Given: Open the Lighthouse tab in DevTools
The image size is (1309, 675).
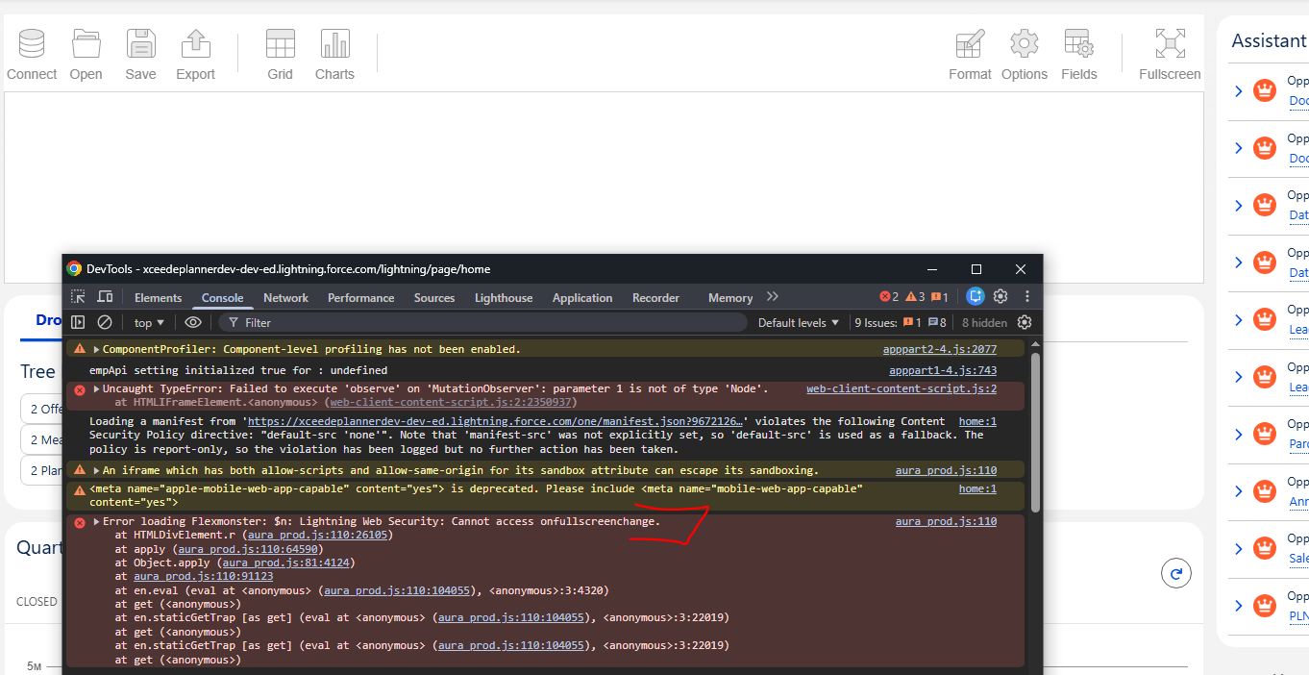Looking at the screenshot, I should pos(503,298).
